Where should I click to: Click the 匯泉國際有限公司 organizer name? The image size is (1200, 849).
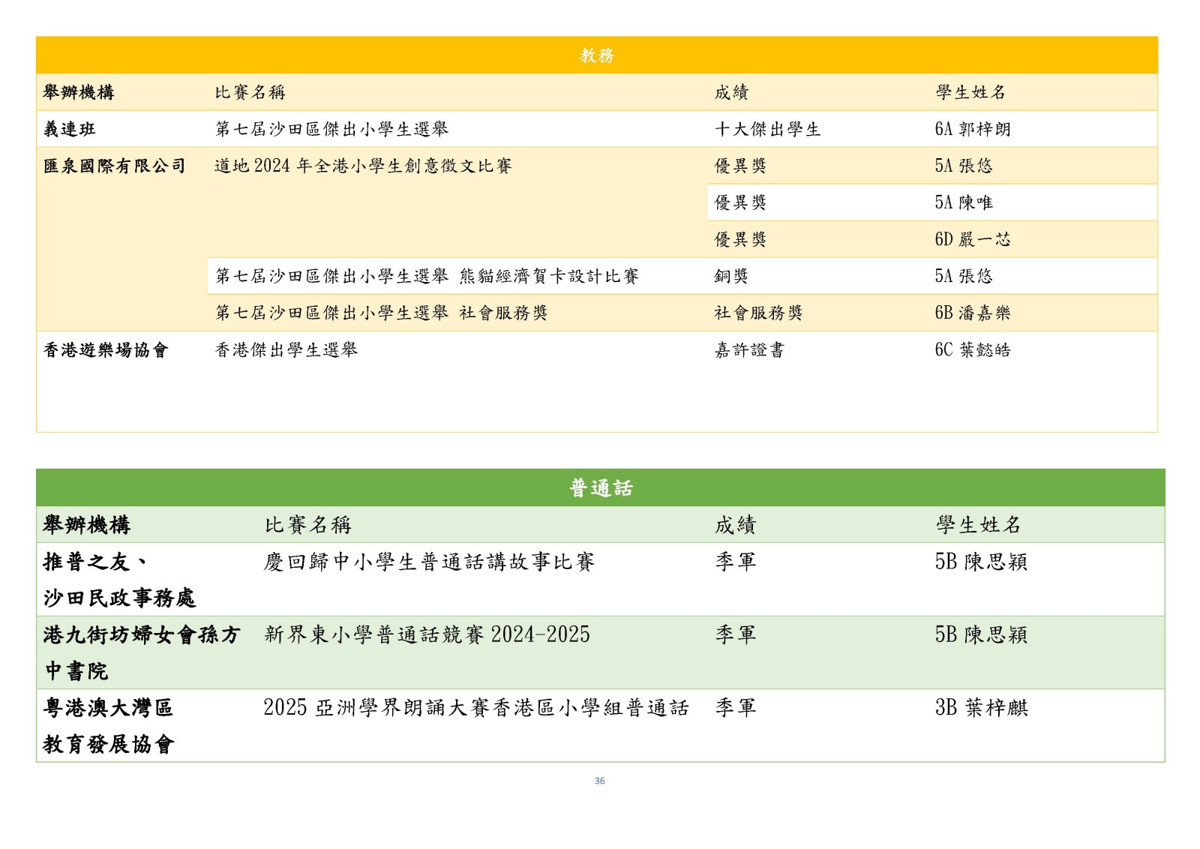(x=115, y=166)
